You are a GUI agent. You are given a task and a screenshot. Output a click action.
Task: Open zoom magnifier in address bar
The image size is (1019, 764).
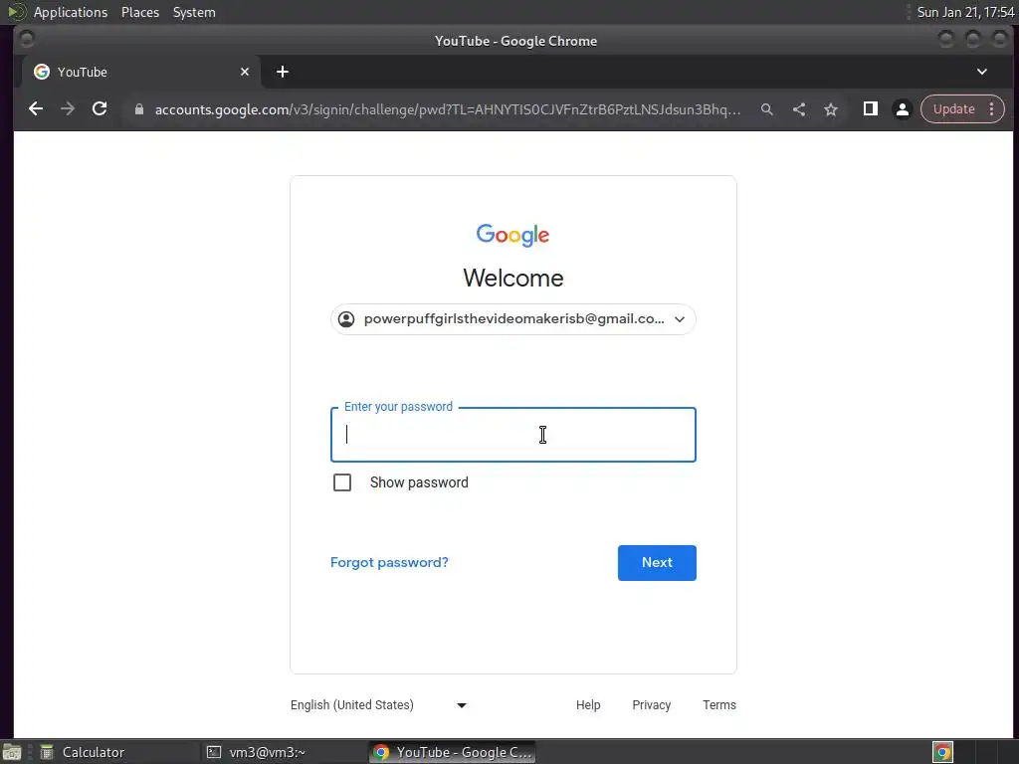click(767, 109)
